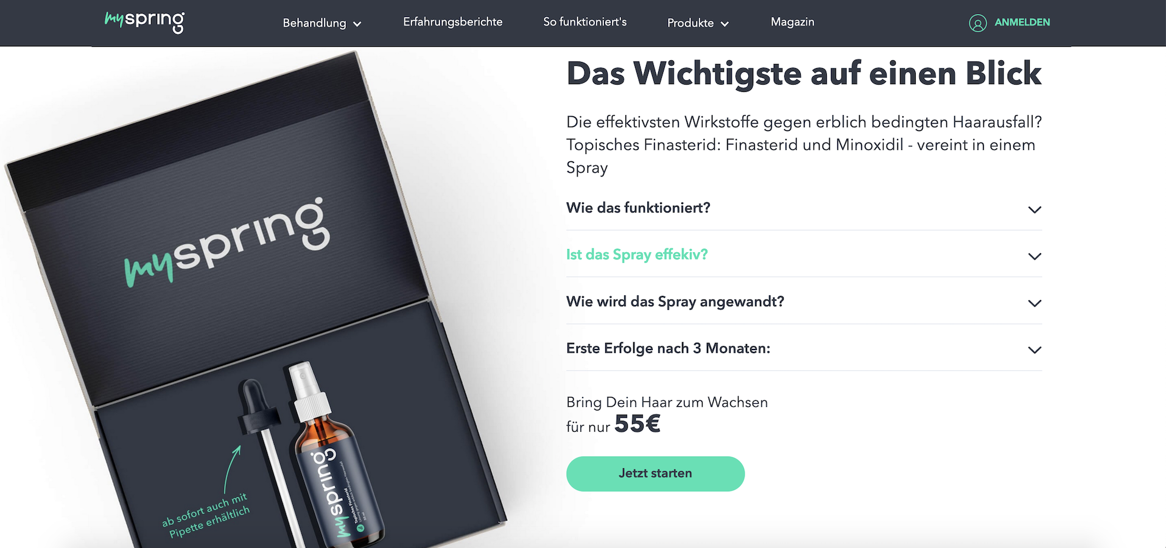The image size is (1166, 548).
Task: Go to So funktioniert's page
Action: click(585, 22)
